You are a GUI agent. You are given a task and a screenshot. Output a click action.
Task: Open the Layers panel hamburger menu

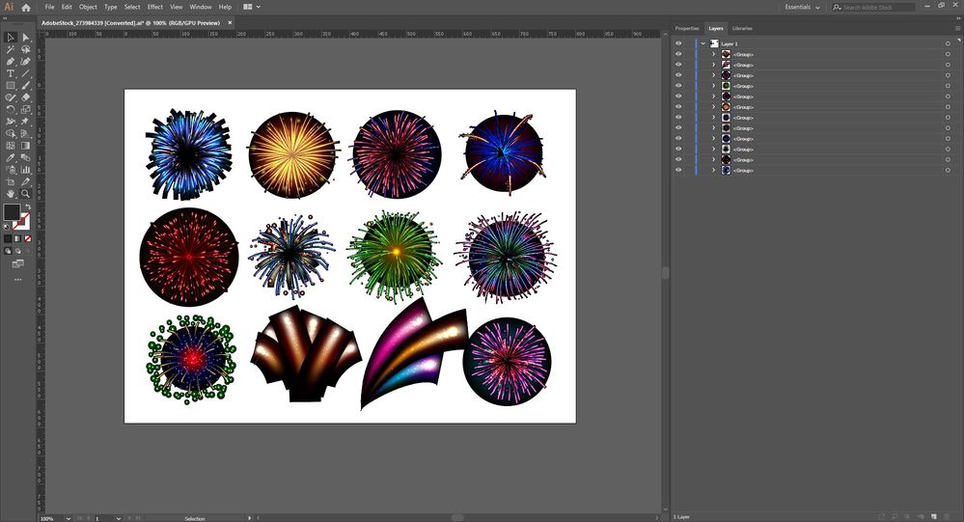click(957, 28)
